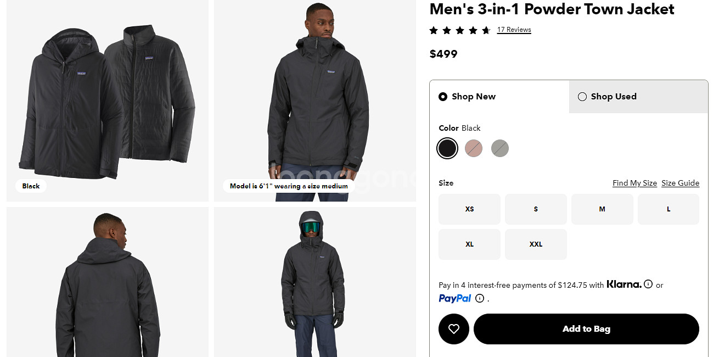
Task: Select size XXL
Action: click(x=536, y=244)
